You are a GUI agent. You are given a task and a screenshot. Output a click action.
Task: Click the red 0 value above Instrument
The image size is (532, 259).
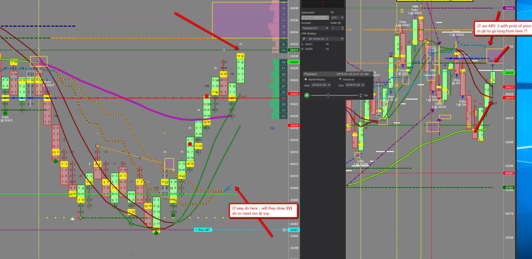(323, 5)
